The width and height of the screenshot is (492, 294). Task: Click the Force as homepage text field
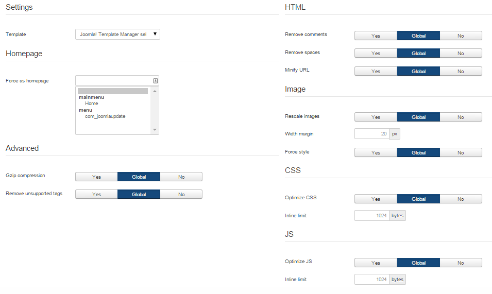tap(113, 81)
